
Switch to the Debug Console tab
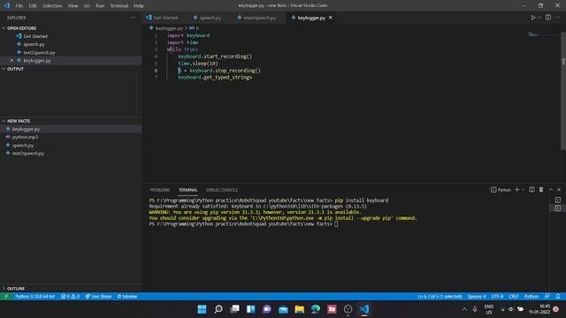click(x=222, y=190)
